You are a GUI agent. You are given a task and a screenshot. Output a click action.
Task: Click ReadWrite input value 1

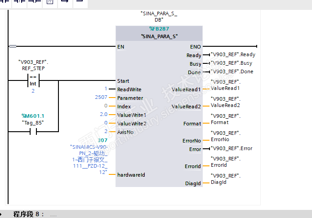click(x=106, y=89)
